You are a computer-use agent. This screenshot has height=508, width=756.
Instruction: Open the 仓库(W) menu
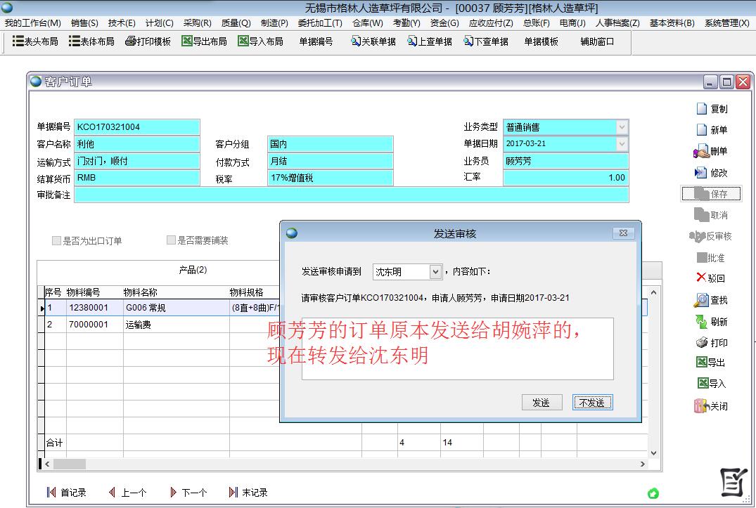[x=367, y=23]
